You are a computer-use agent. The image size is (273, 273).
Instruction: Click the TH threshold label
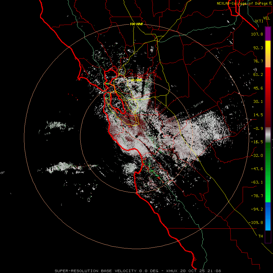coord(261,236)
